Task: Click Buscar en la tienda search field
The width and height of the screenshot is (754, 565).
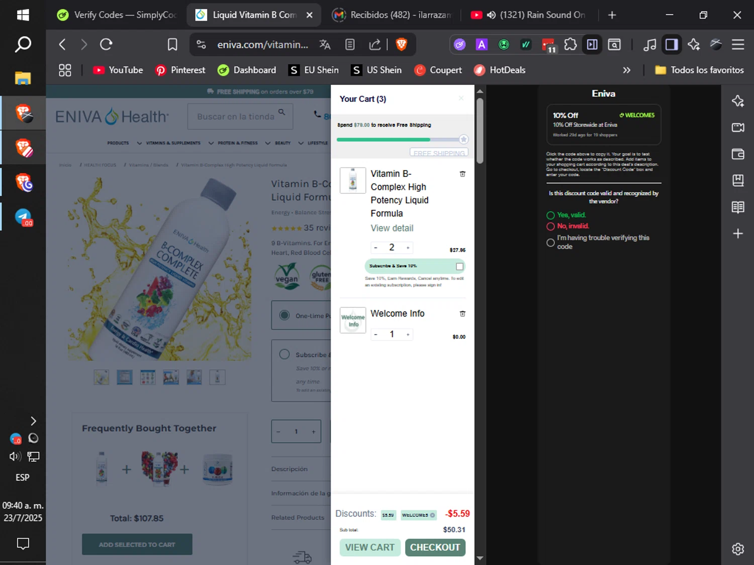Action: coord(240,117)
